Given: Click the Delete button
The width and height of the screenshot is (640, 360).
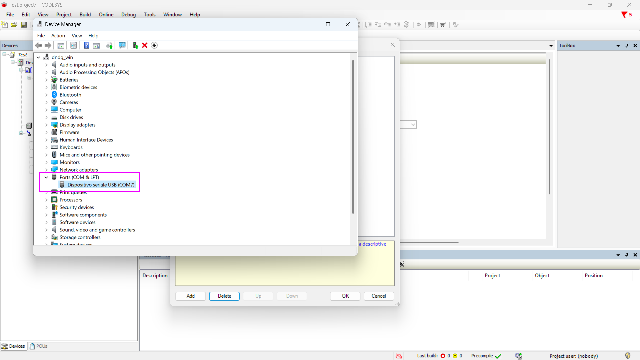Looking at the screenshot, I should tap(224, 296).
